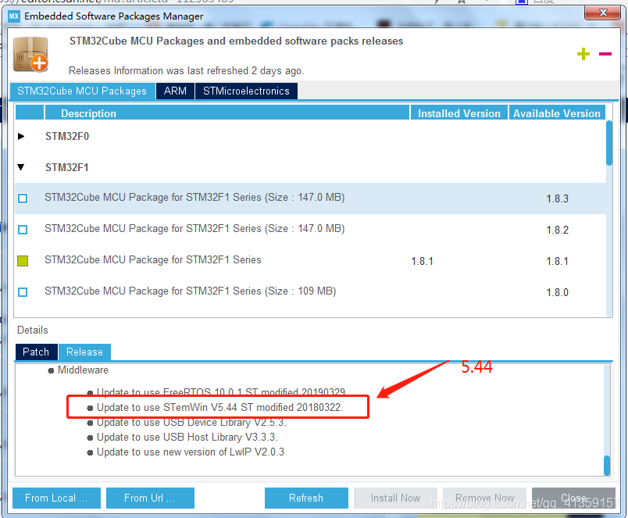628x518 pixels.
Task: Click the available version 1.8.3 cell
Action: (x=557, y=198)
